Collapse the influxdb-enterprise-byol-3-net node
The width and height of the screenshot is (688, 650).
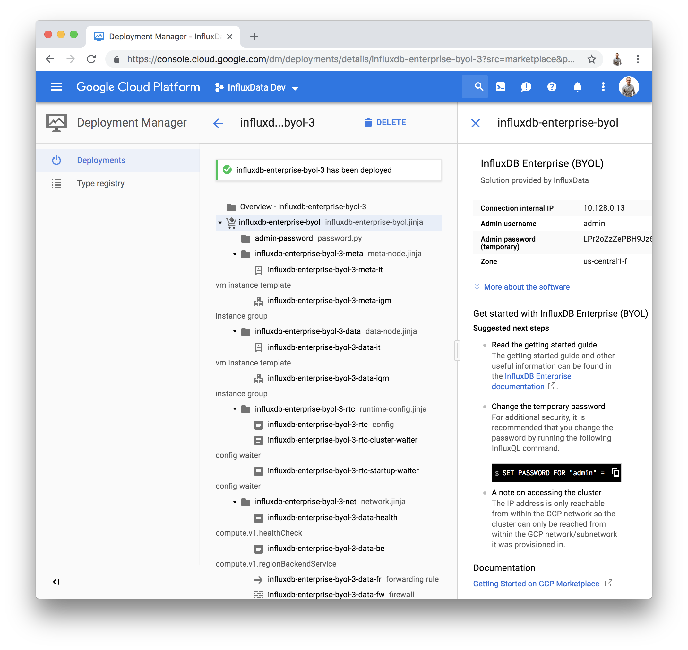pyautogui.click(x=235, y=502)
